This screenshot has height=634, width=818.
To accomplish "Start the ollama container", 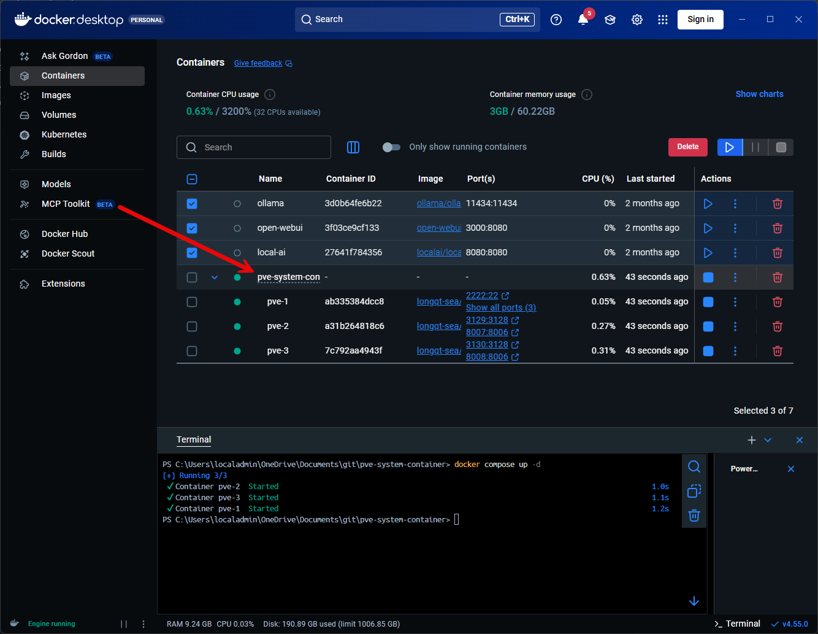I will pos(708,204).
